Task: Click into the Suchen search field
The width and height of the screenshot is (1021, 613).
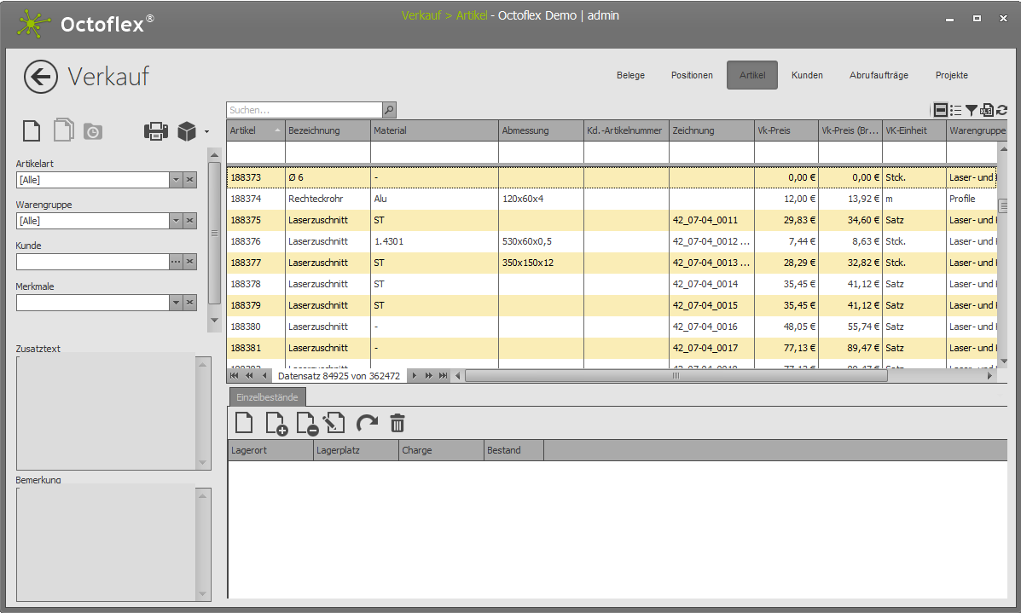Action: [304, 110]
